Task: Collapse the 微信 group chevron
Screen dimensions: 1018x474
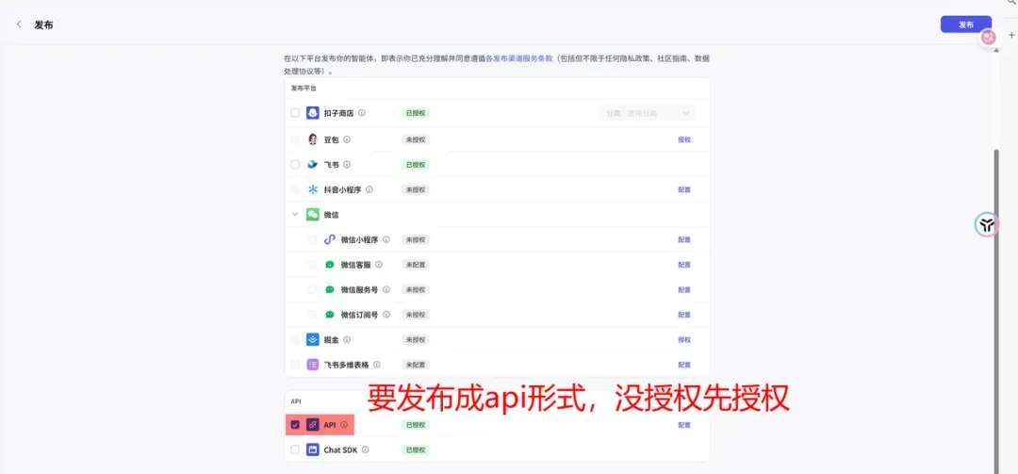Action: coord(295,215)
